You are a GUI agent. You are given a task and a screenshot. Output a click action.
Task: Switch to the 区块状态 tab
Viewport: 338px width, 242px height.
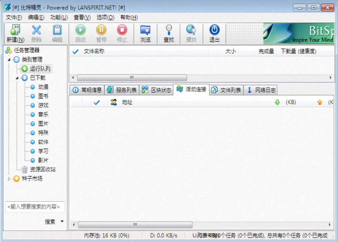[x=157, y=90]
